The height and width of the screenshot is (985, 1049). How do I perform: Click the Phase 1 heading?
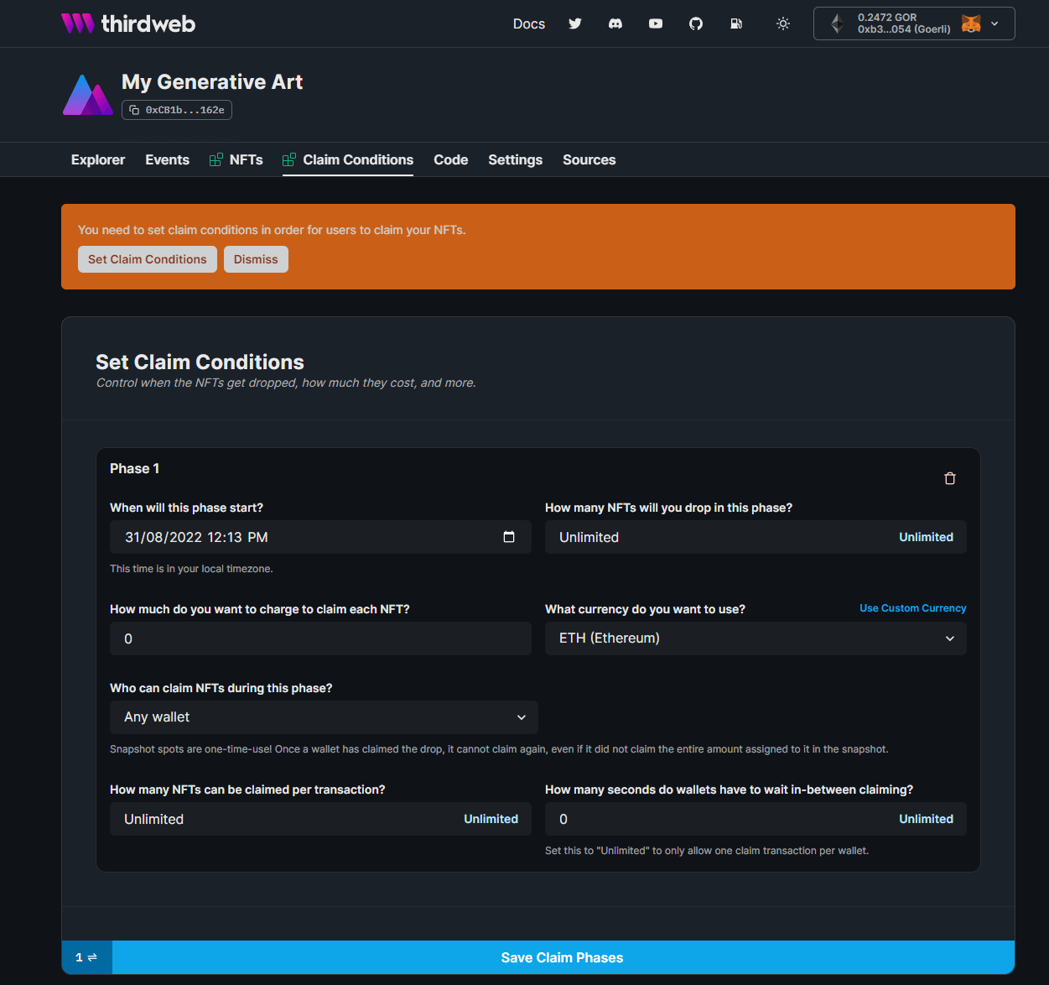point(134,468)
